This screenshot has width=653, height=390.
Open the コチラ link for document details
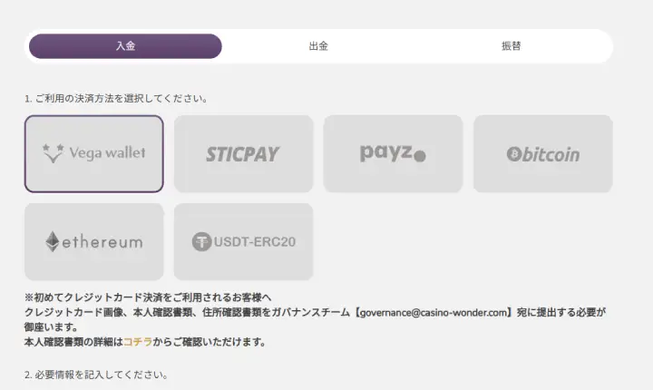[138, 342]
